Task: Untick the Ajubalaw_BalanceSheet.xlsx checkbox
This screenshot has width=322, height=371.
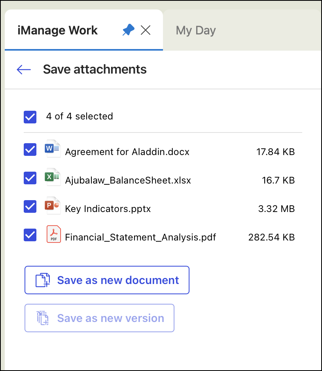Action: click(30, 178)
